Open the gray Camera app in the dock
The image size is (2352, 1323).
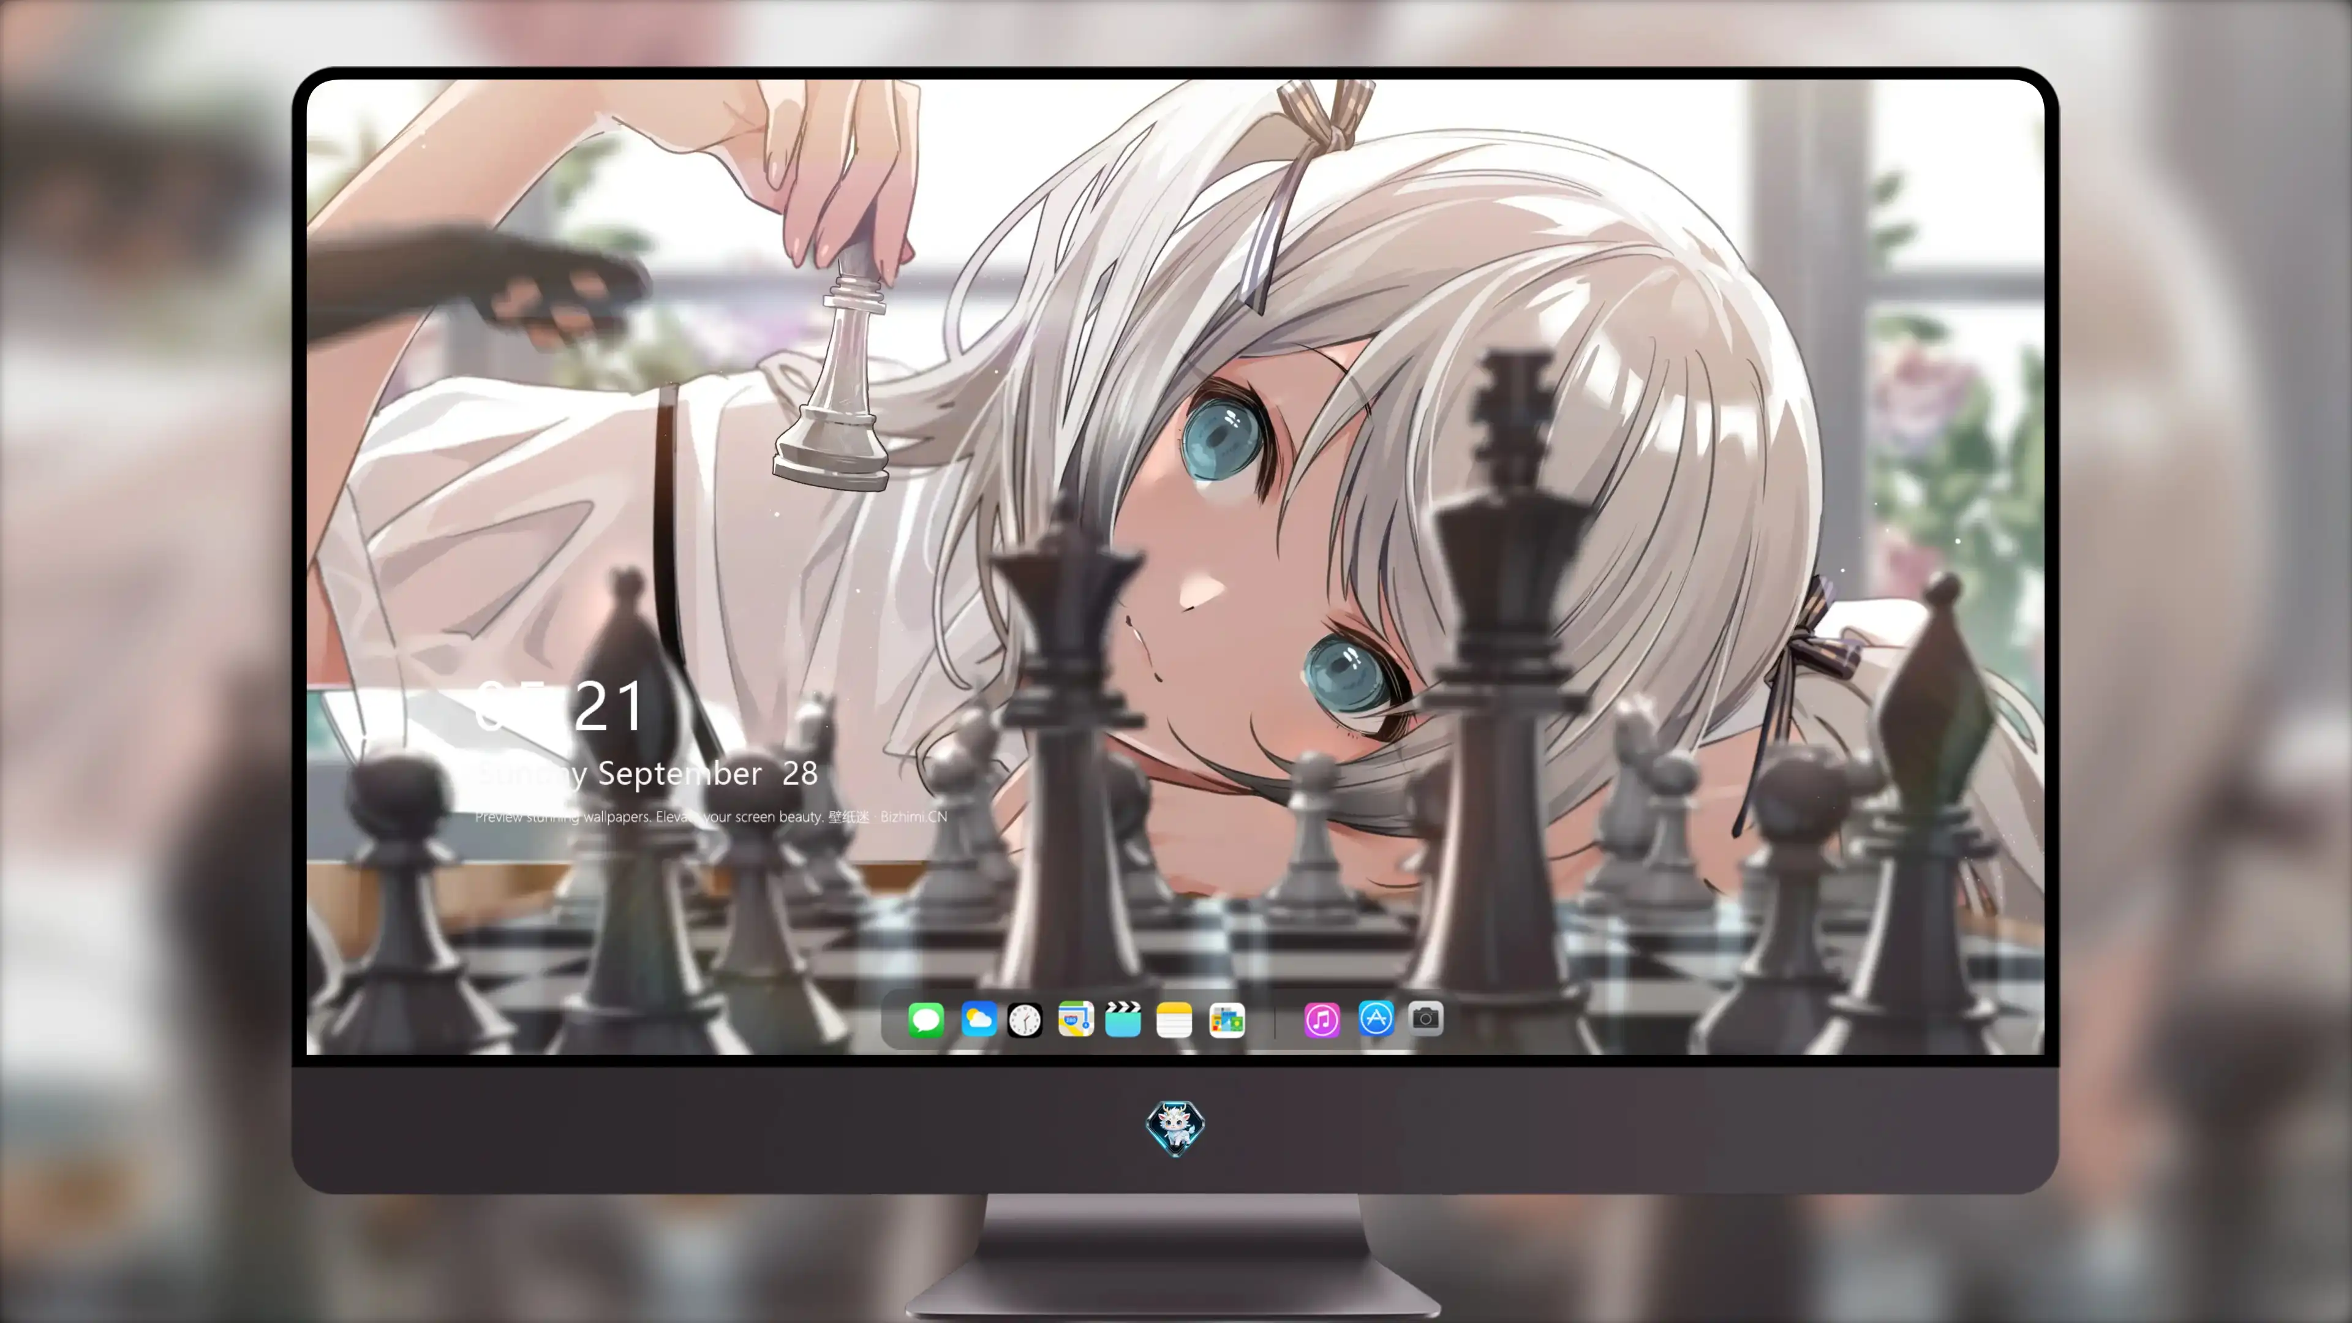coord(1425,1018)
